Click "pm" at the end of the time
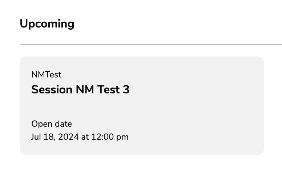The image size is (282, 181). (123, 137)
